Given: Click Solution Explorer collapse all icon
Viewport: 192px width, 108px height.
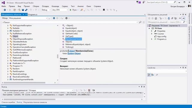Looking at the screenshot, I should tap(172, 18).
